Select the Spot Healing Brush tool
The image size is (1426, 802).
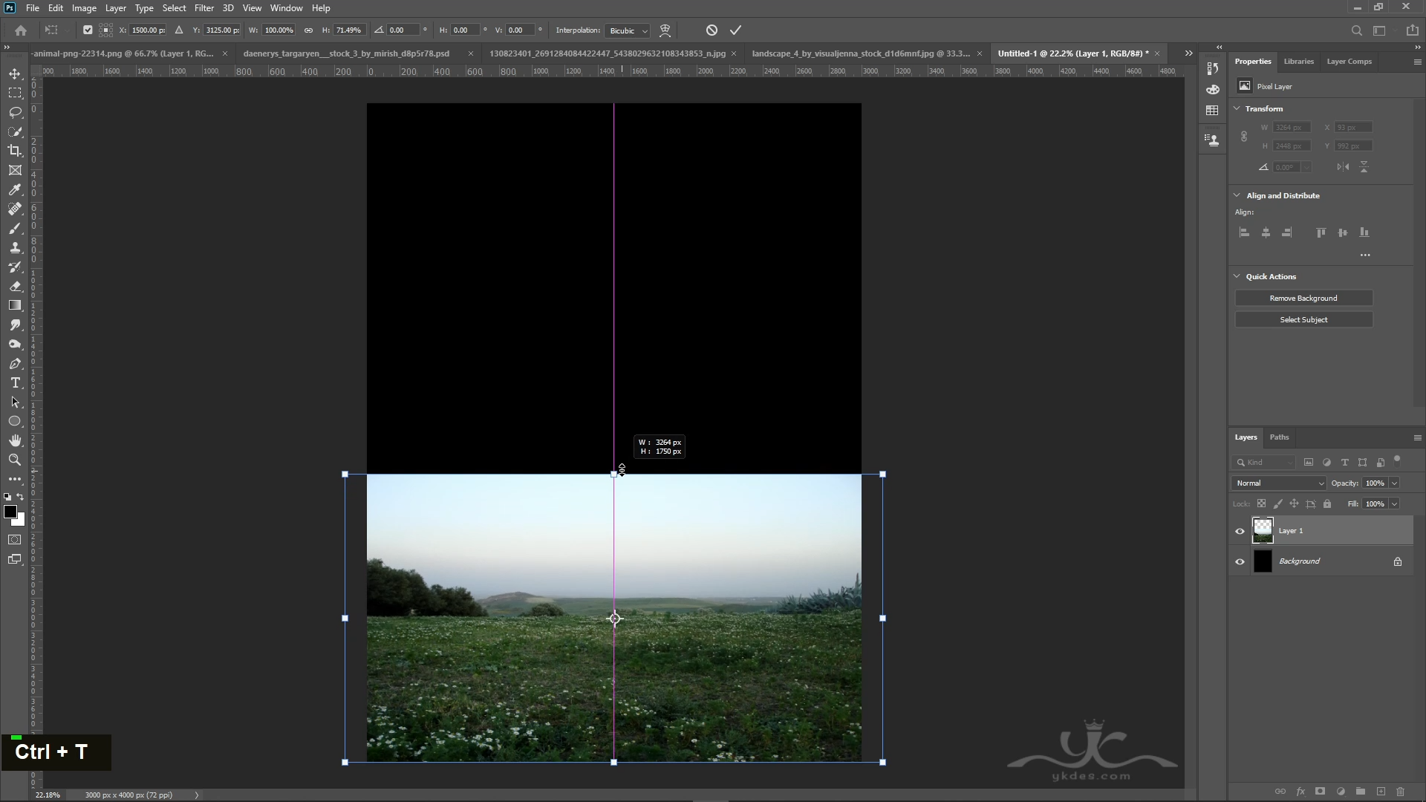point(15,209)
